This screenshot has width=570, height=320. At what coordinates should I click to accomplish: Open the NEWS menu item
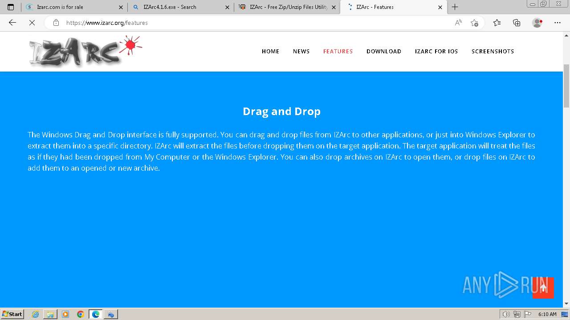pyautogui.click(x=301, y=52)
